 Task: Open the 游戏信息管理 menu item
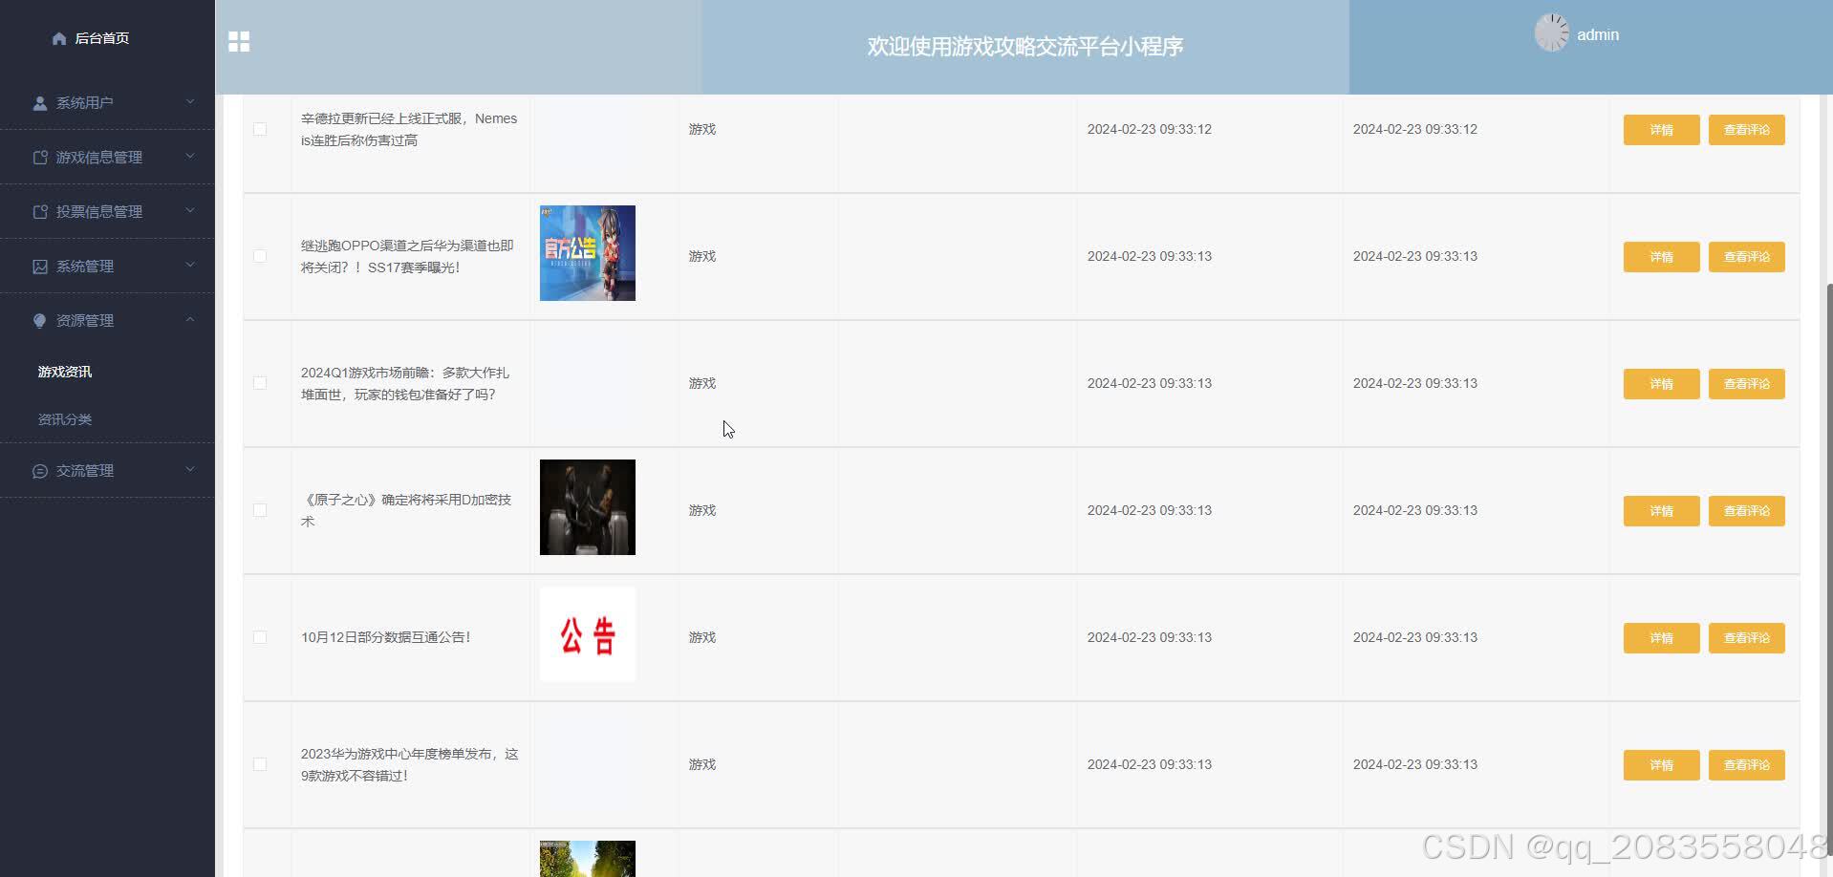[107, 157]
